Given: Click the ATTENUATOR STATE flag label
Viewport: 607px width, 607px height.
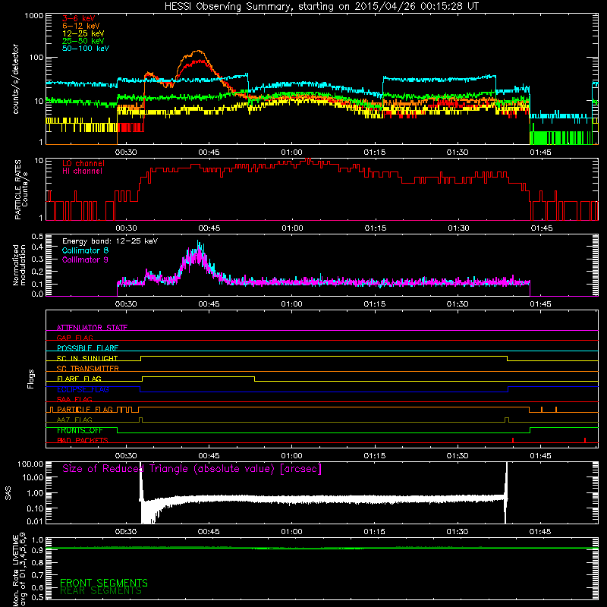Looking at the screenshot, I should (92, 328).
